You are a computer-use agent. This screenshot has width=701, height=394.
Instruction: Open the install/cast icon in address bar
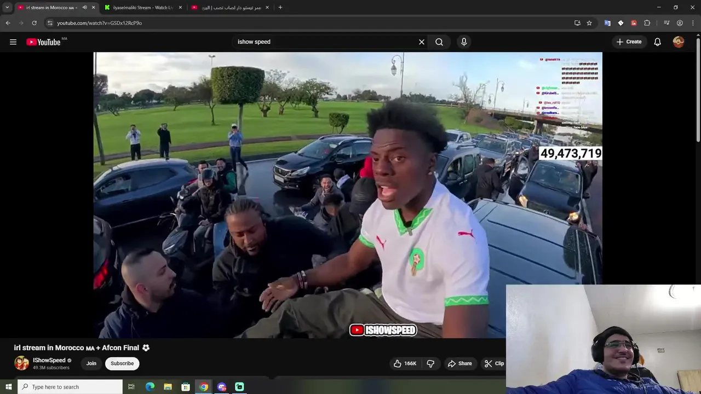[x=577, y=23]
